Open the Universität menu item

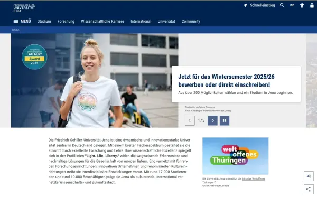point(166,21)
